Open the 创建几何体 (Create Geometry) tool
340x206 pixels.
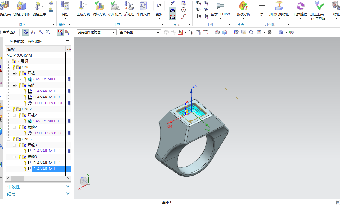point(22,9)
